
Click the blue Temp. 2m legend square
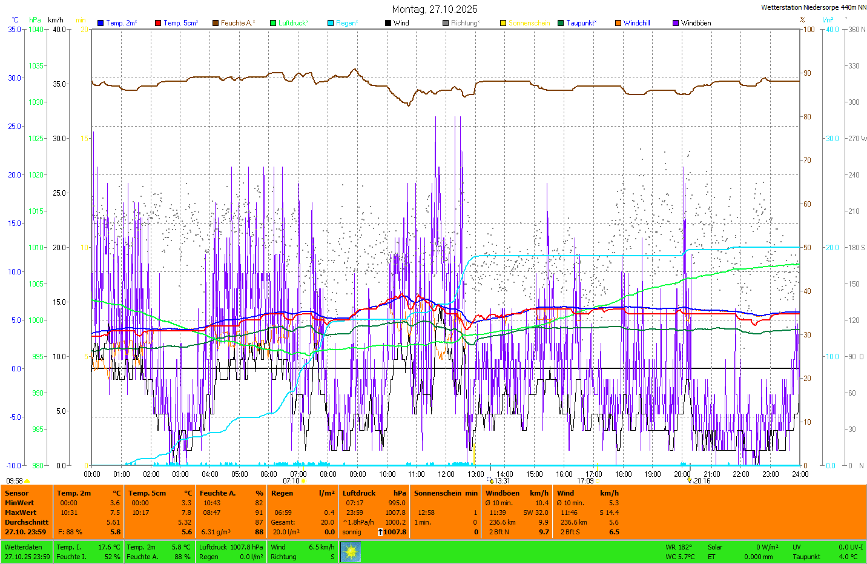tap(101, 23)
